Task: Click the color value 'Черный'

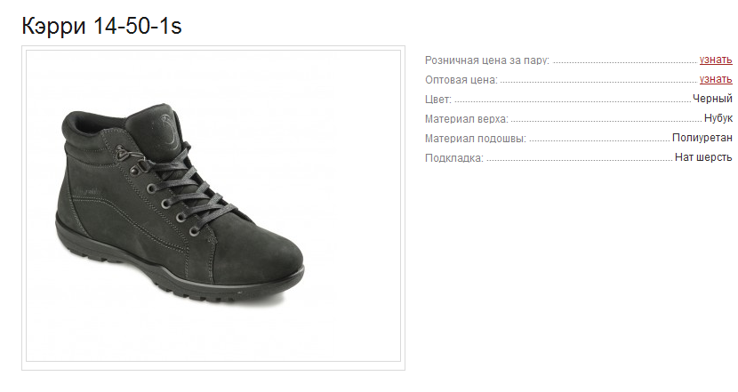Action: pos(712,99)
